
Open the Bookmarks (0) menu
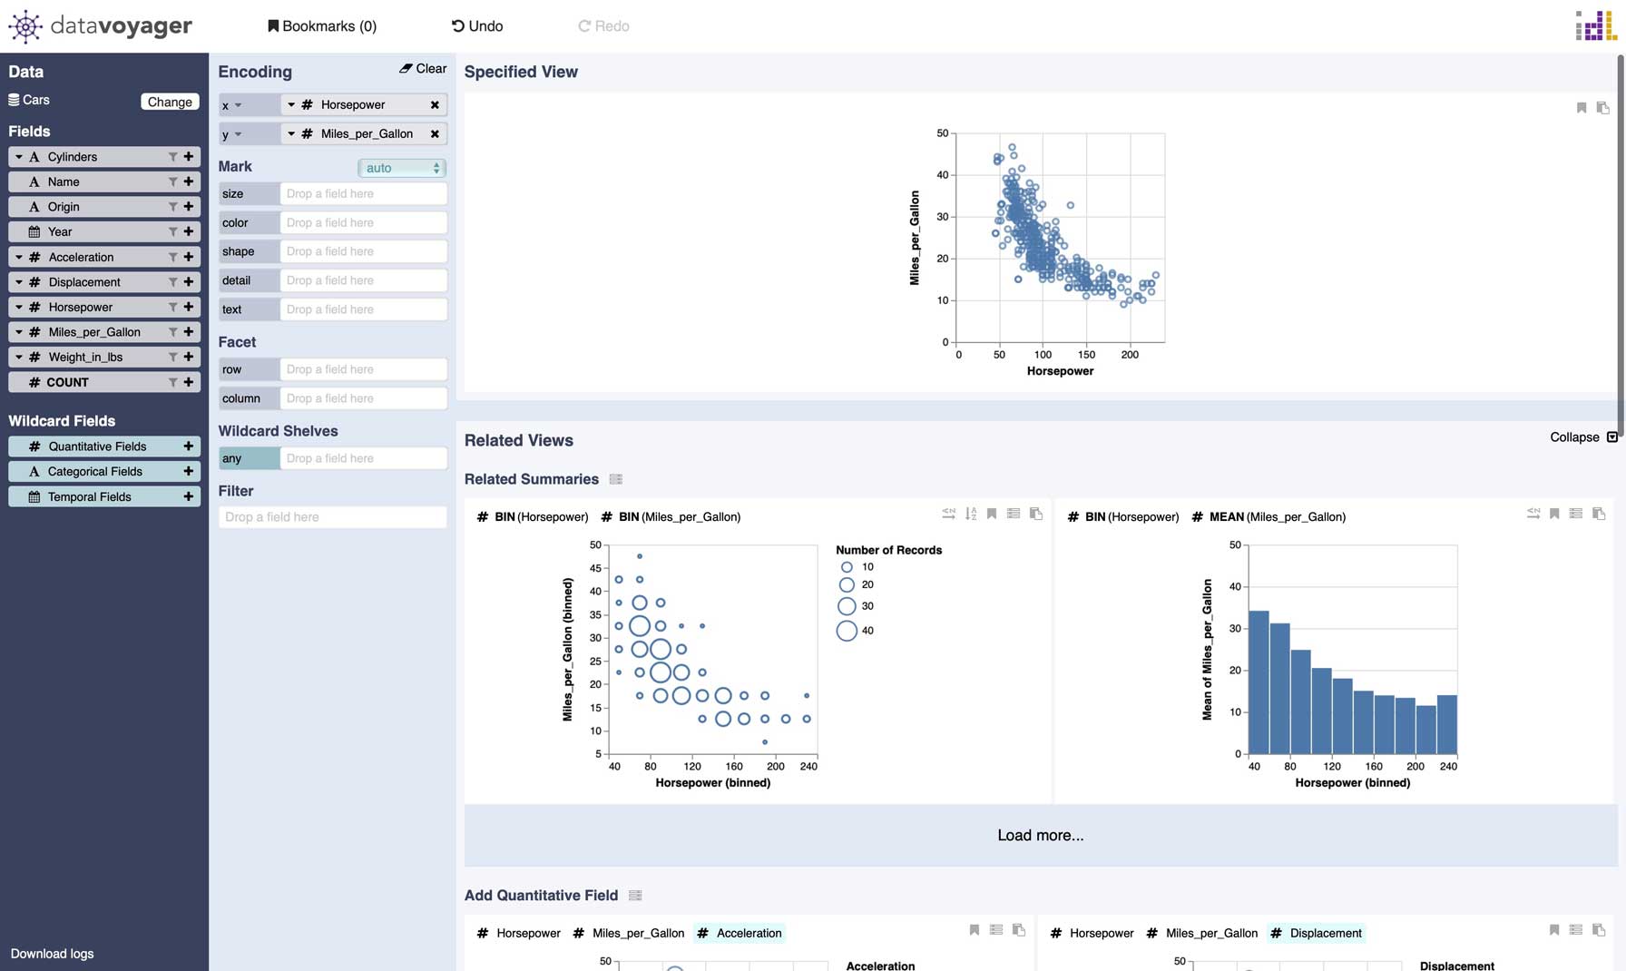[x=322, y=26]
